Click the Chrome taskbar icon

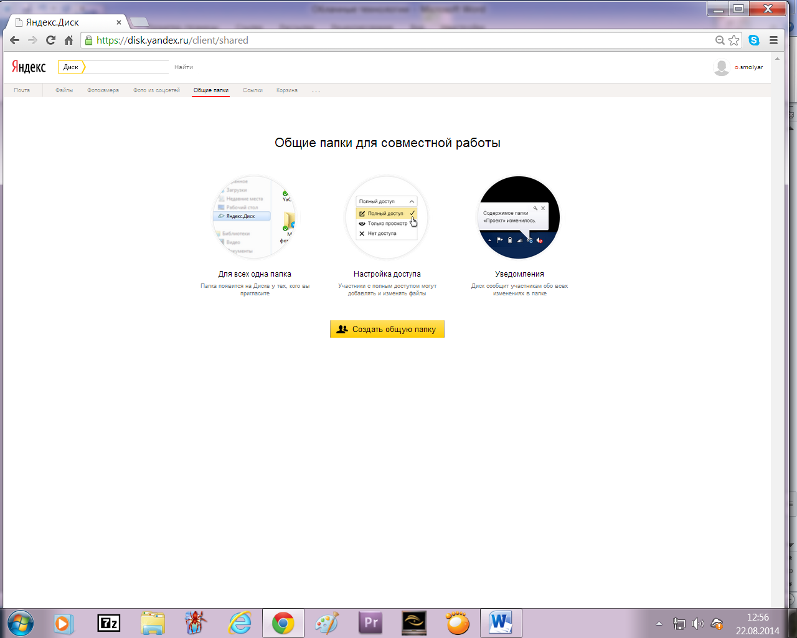tap(283, 623)
